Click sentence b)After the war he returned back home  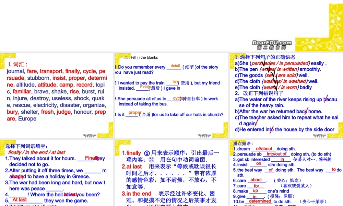tap(279, 112)
